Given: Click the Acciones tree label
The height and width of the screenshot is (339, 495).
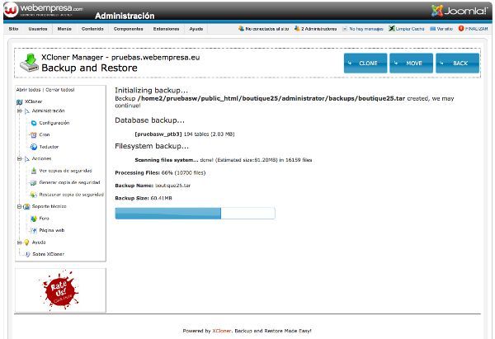Looking at the screenshot, I should point(41,158).
